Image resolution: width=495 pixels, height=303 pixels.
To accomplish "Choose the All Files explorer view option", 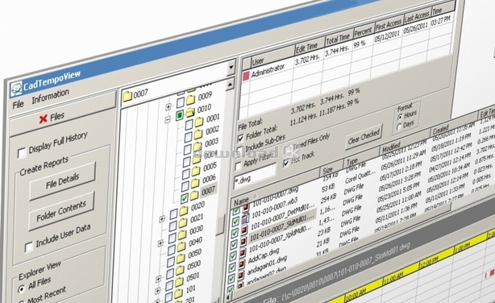I will (x=22, y=288).
